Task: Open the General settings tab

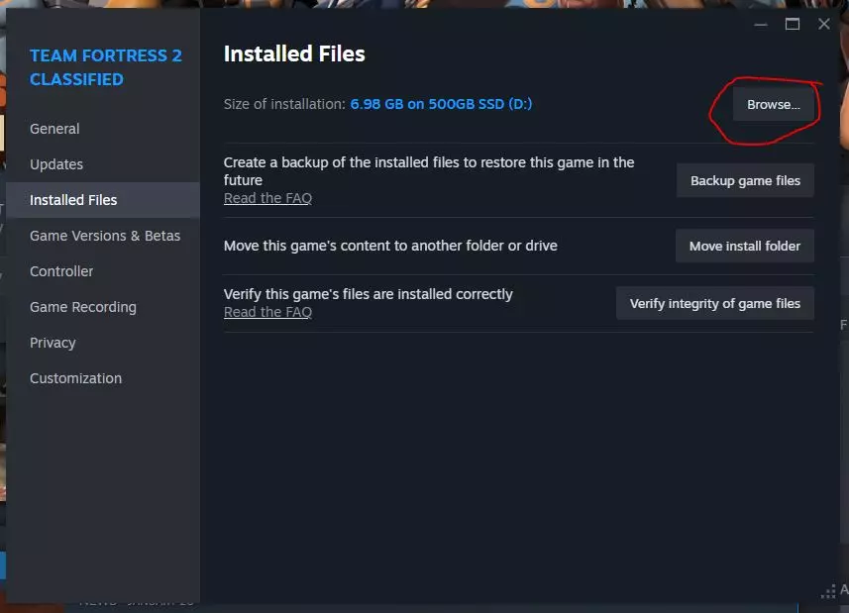Action: (54, 129)
